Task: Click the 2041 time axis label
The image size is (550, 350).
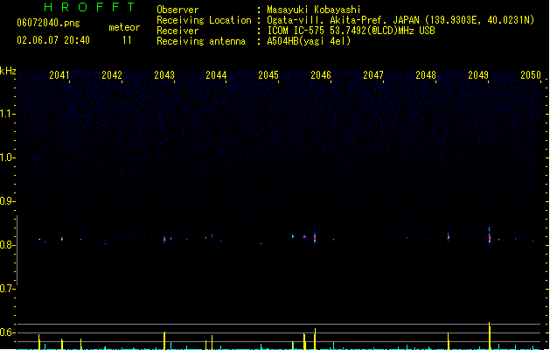Action: (59, 75)
